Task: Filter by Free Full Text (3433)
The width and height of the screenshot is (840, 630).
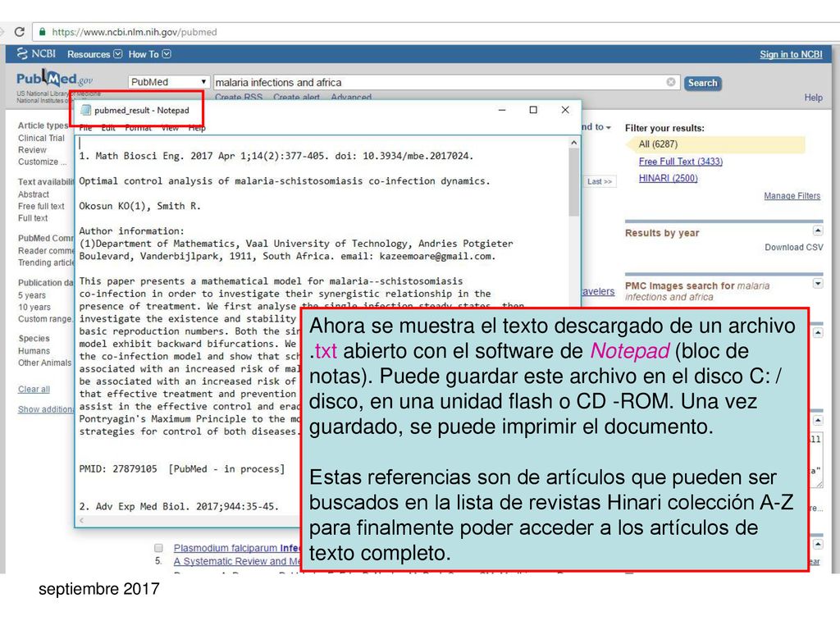Action: [x=680, y=162]
